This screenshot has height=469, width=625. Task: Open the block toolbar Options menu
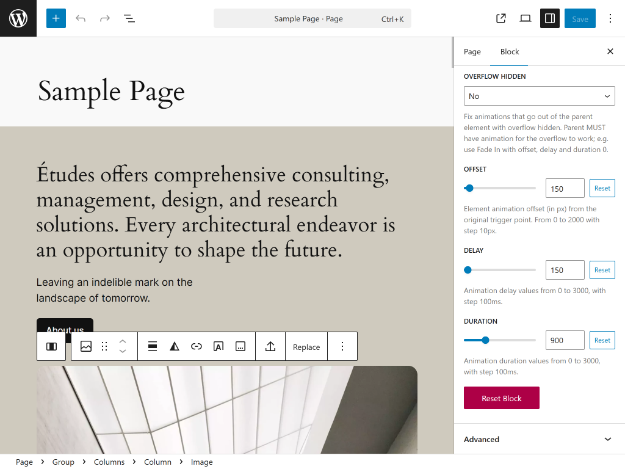[x=342, y=346]
